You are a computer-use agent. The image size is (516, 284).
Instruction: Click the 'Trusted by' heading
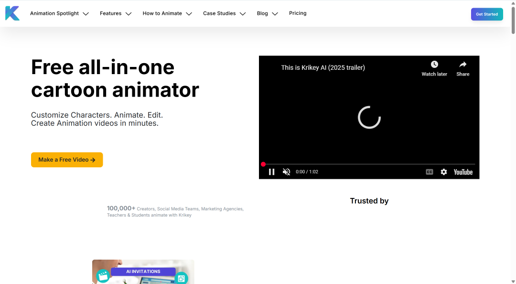tap(369, 201)
